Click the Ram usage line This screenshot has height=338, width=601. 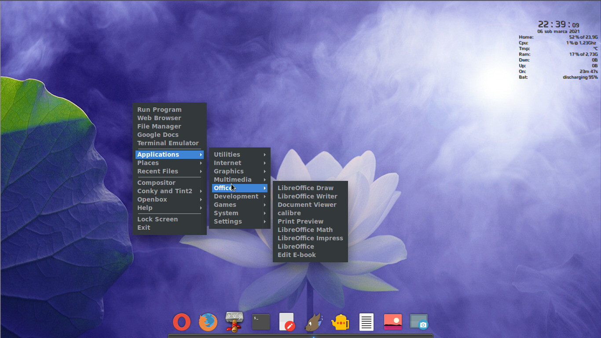[x=558, y=55]
